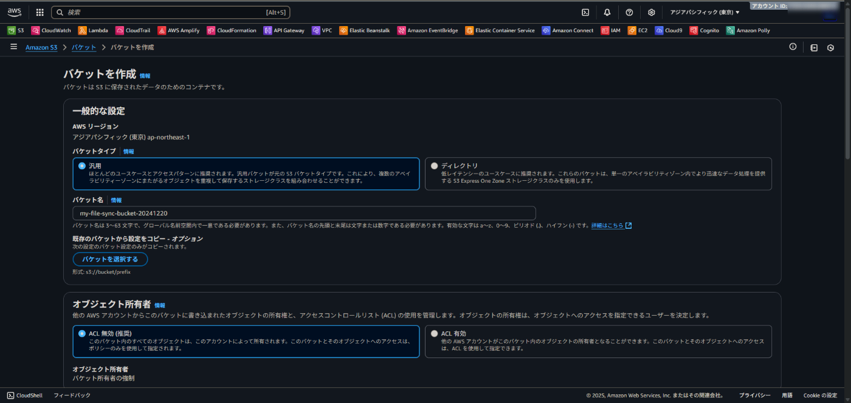Open the Cognito favorite shortcut
Viewport: 851px width, 403px height.
tap(705, 30)
